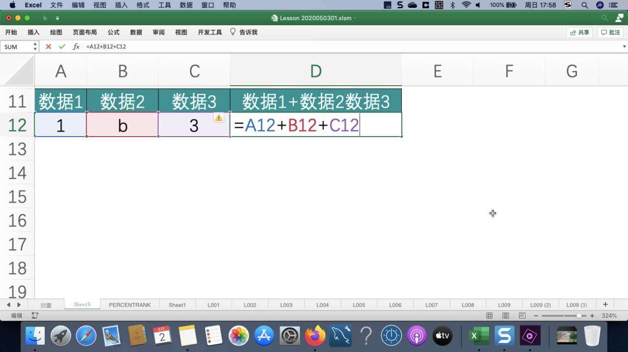The height and width of the screenshot is (352, 628).
Task: Add a new sheet with plus button
Action: [605, 305]
